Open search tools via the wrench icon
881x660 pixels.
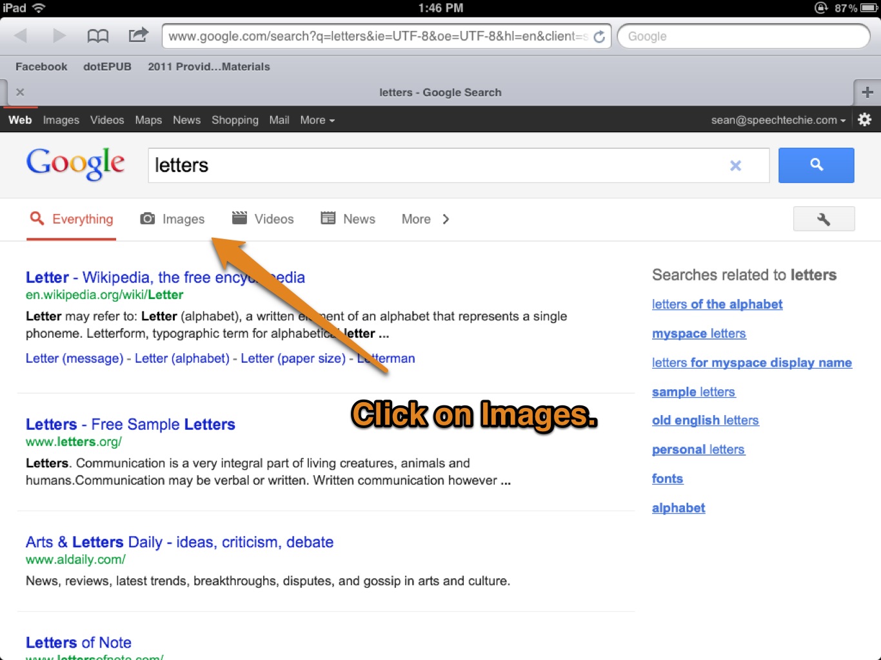coord(824,218)
